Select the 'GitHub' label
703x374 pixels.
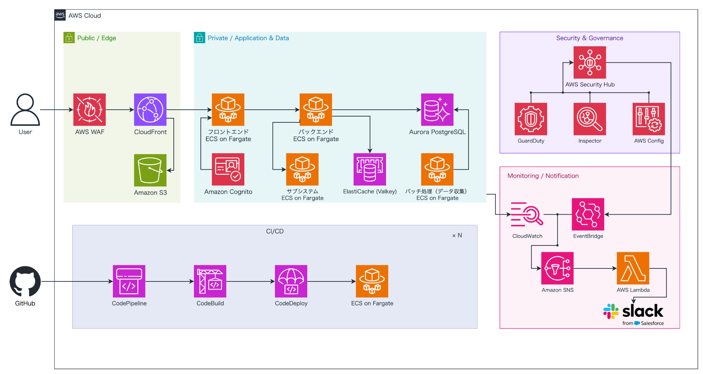[x=25, y=303]
